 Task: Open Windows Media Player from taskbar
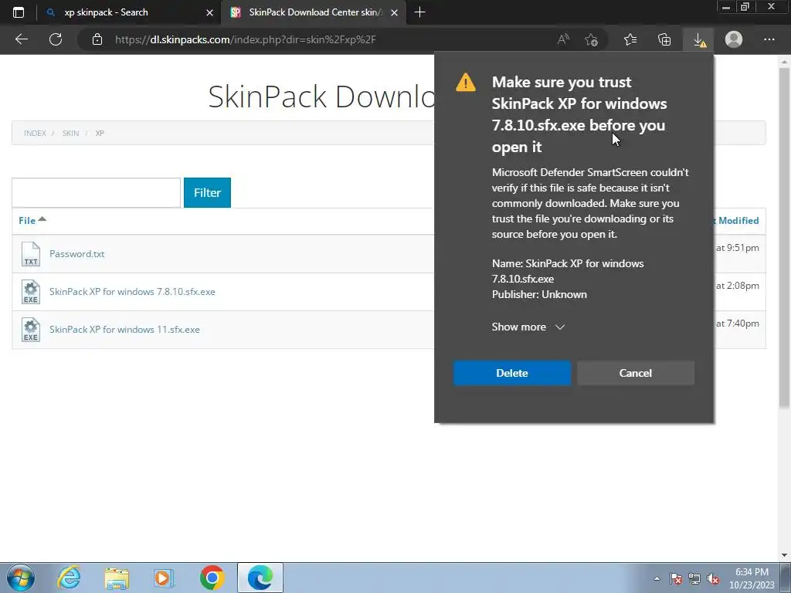164,578
